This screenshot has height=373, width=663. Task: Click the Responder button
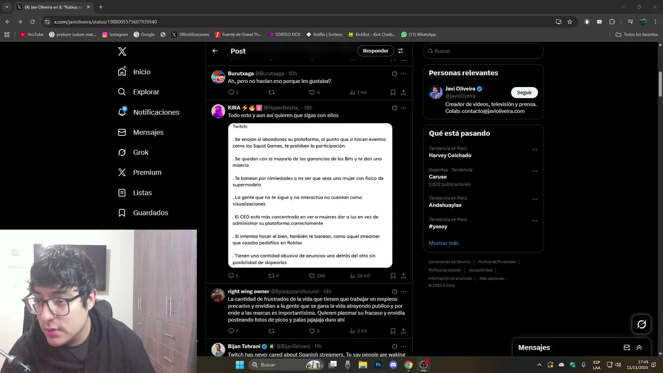coord(376,51)
